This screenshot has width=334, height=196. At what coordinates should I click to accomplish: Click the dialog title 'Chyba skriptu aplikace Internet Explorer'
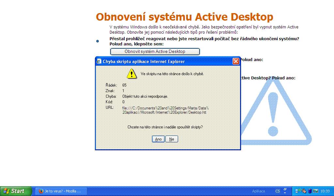pos(144,61)
